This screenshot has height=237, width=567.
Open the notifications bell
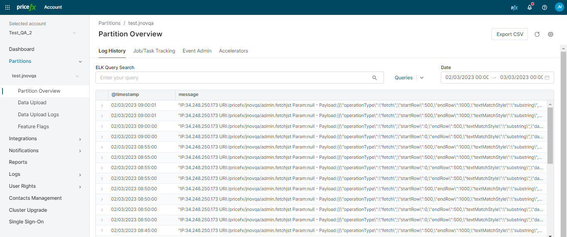530,7
